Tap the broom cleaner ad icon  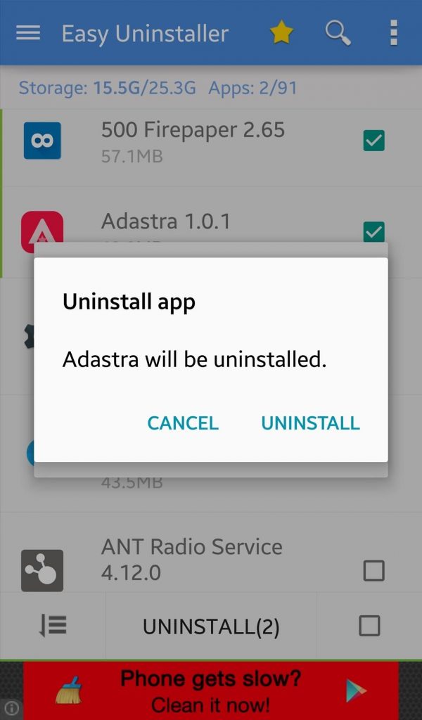click(69, 690)
